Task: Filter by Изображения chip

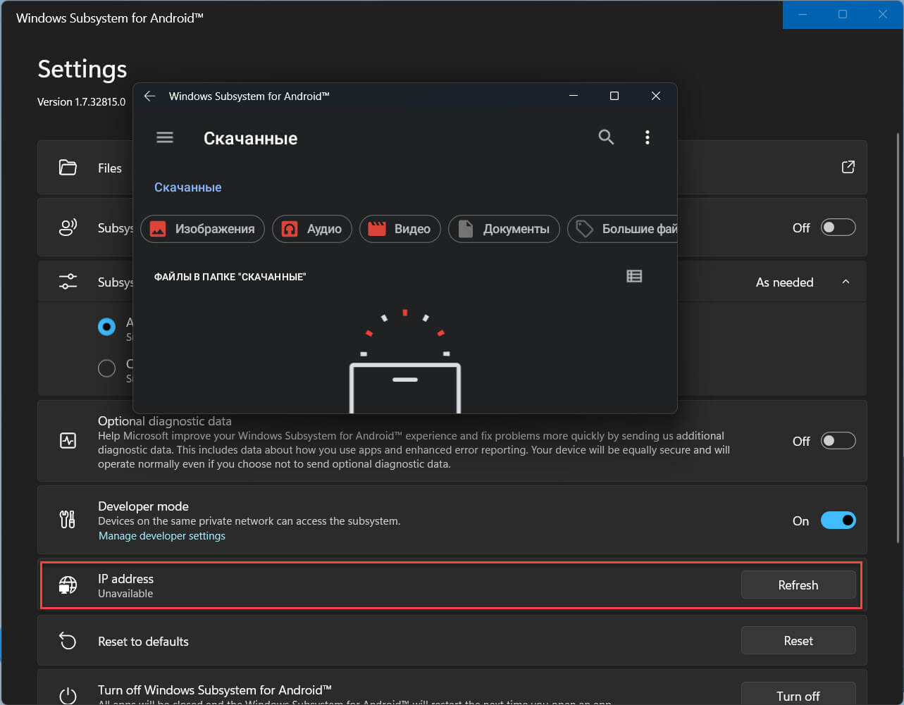Action: click(x=203, y=229)
